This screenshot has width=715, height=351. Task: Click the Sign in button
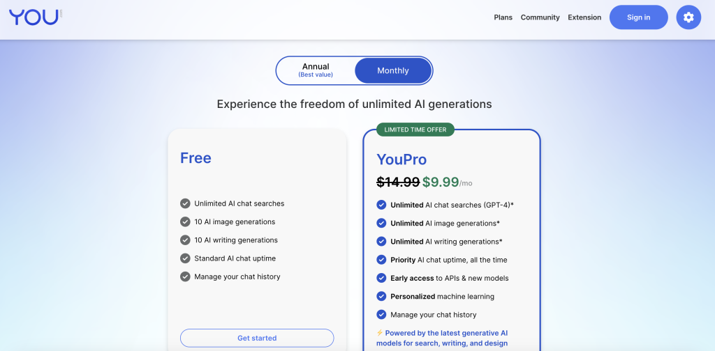click(638, 17)
